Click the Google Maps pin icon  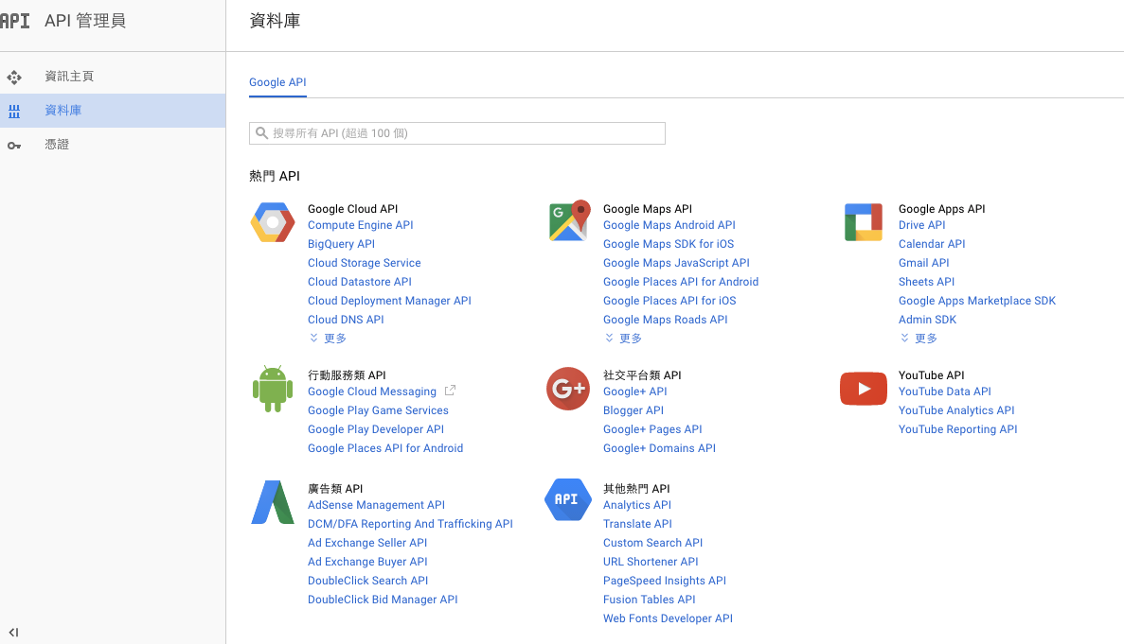click(x=568, y=221)
